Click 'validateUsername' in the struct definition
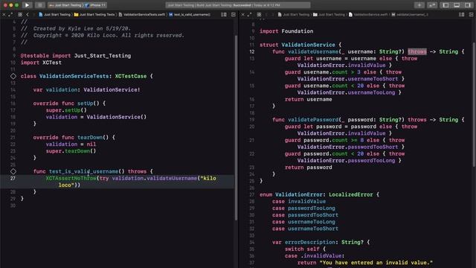The height and width of the screenshot is (268, 476). pos(313,51)
